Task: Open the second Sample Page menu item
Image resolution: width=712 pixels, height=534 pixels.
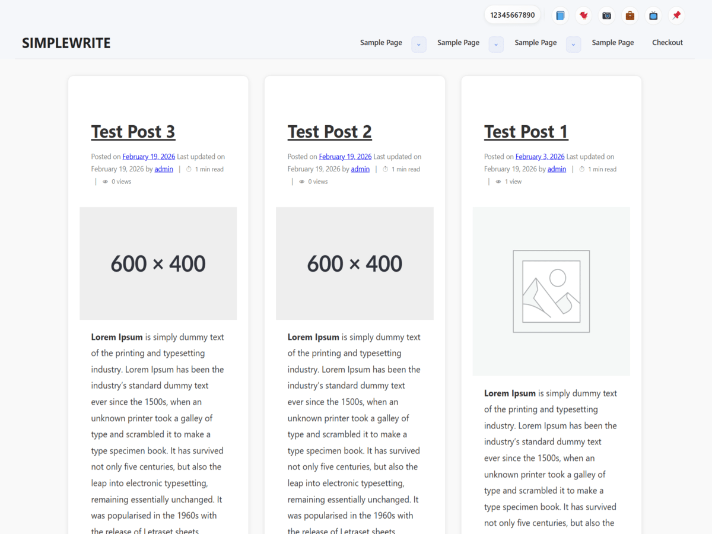Action: 458,43
